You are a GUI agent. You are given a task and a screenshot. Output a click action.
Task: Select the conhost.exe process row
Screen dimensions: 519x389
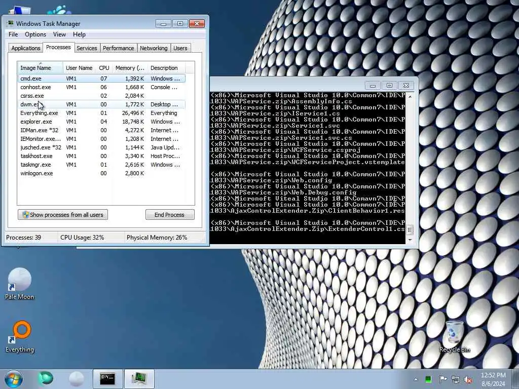tap(101, 87)
